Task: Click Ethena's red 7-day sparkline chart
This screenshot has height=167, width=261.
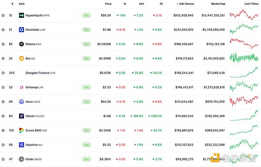Action: [244, 43]
